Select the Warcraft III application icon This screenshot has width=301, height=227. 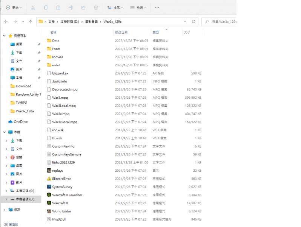click(x=49, y=203)
